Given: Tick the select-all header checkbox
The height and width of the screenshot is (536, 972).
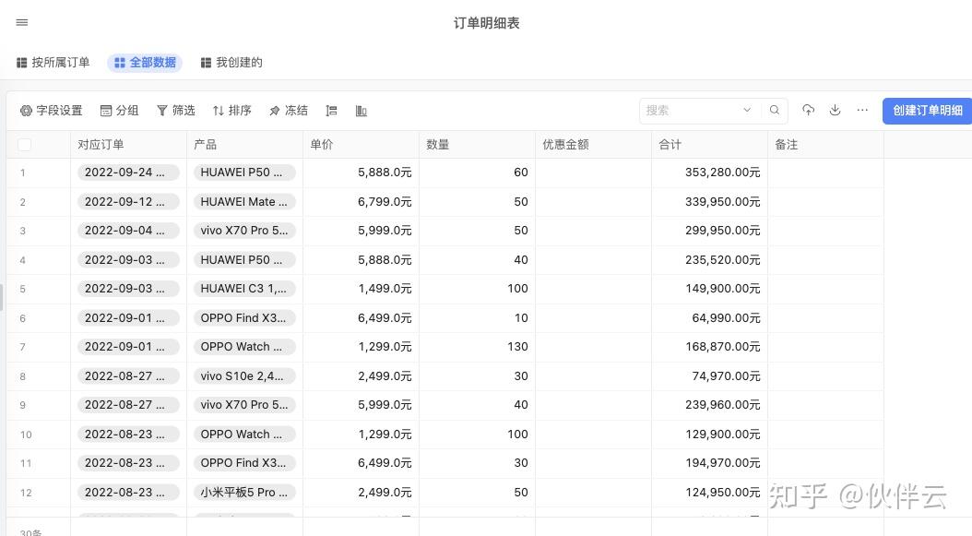Looking at the screenshot, I should pos(24,145).
